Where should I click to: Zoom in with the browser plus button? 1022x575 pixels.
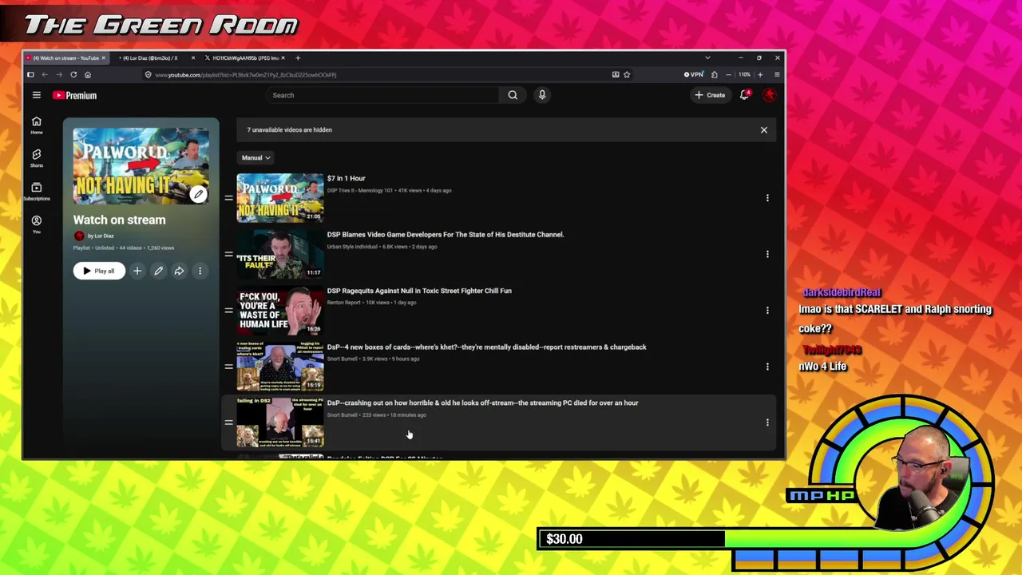(760, 74)
